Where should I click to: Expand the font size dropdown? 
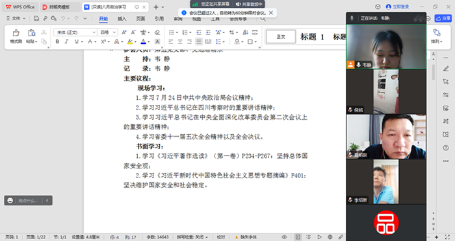coord(107,32)
